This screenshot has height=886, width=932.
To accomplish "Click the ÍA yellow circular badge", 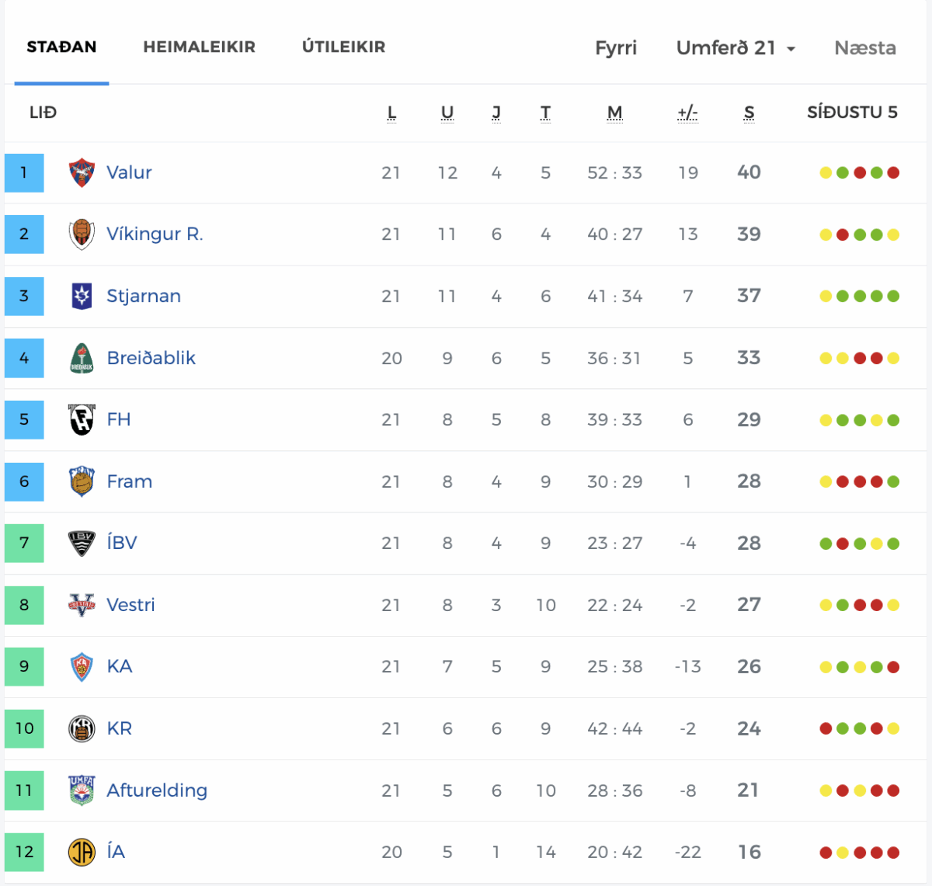I will [x=82, y=852].
